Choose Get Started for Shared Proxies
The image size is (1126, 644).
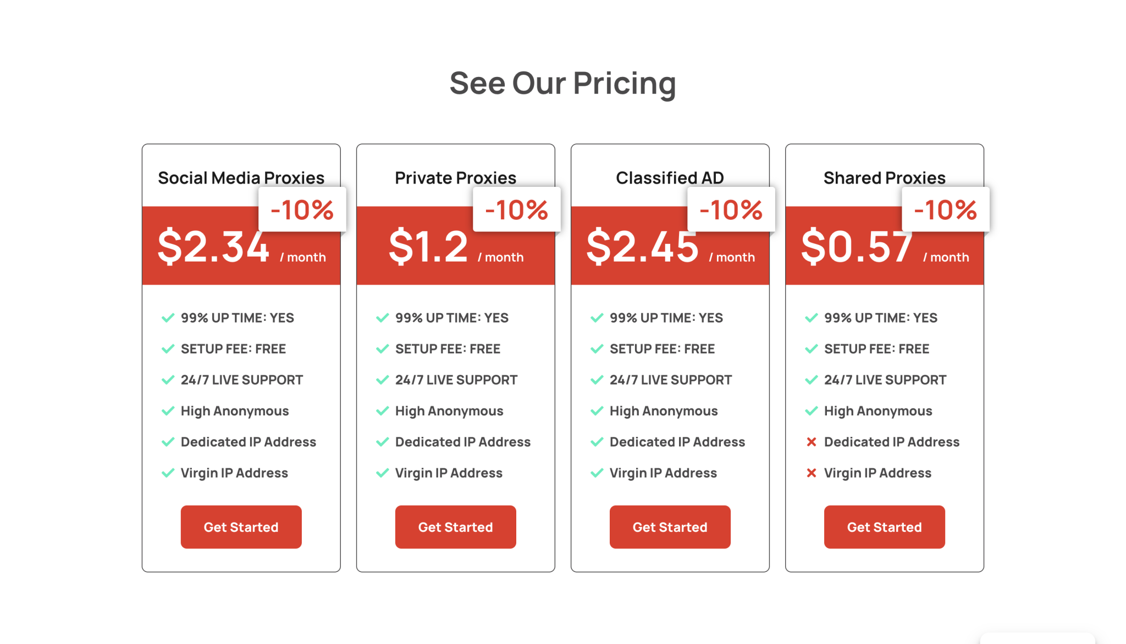coord(884,527)
